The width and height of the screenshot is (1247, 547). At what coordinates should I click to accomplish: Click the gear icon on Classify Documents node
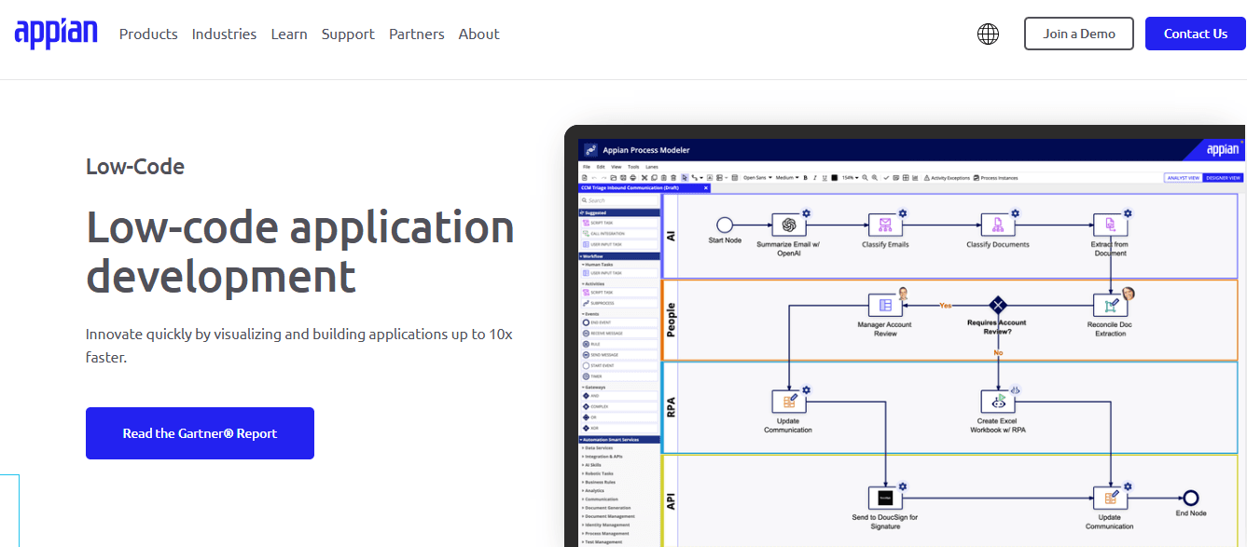(1016, 213)
